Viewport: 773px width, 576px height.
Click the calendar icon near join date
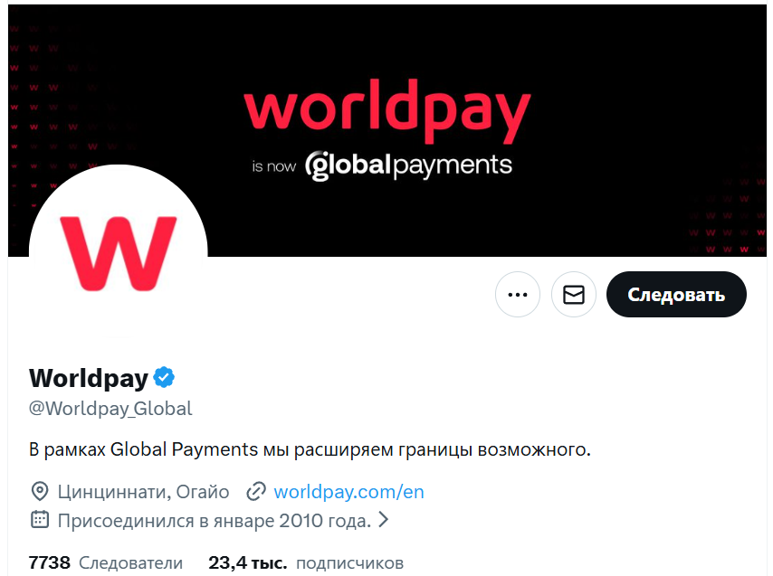(x=40, y=520)
